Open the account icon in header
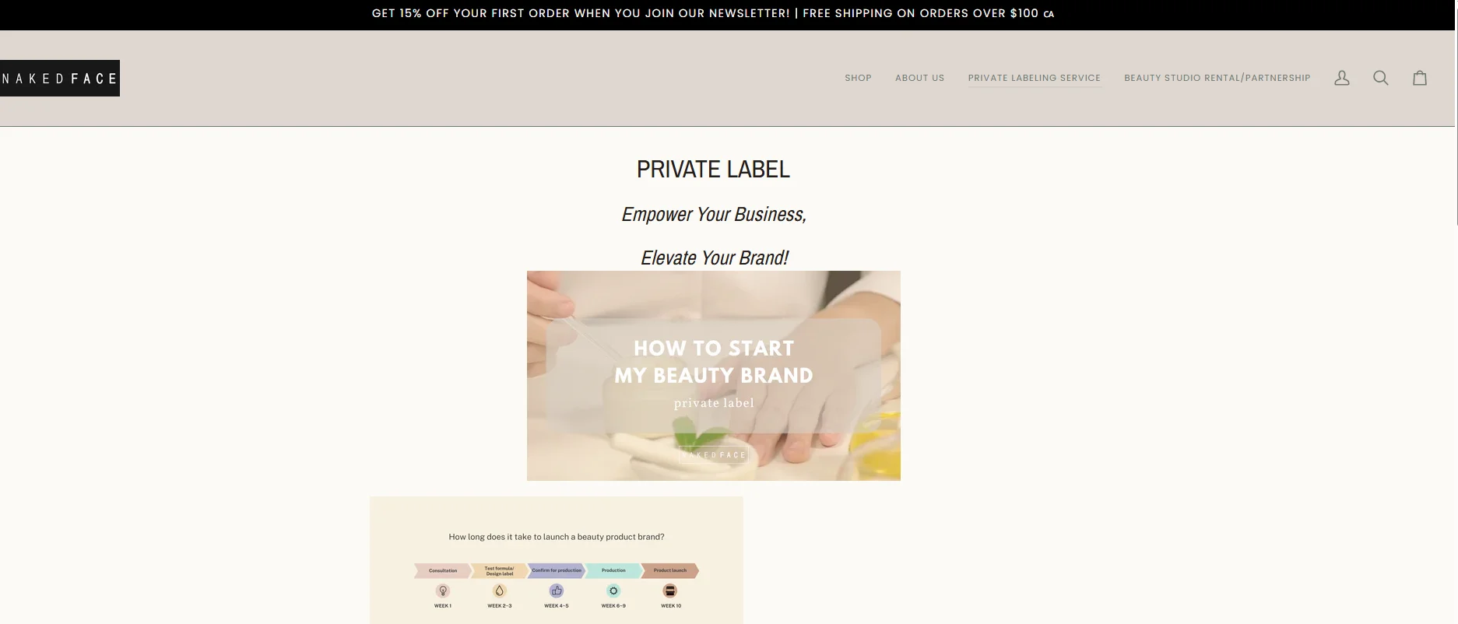 point(1341,78)
